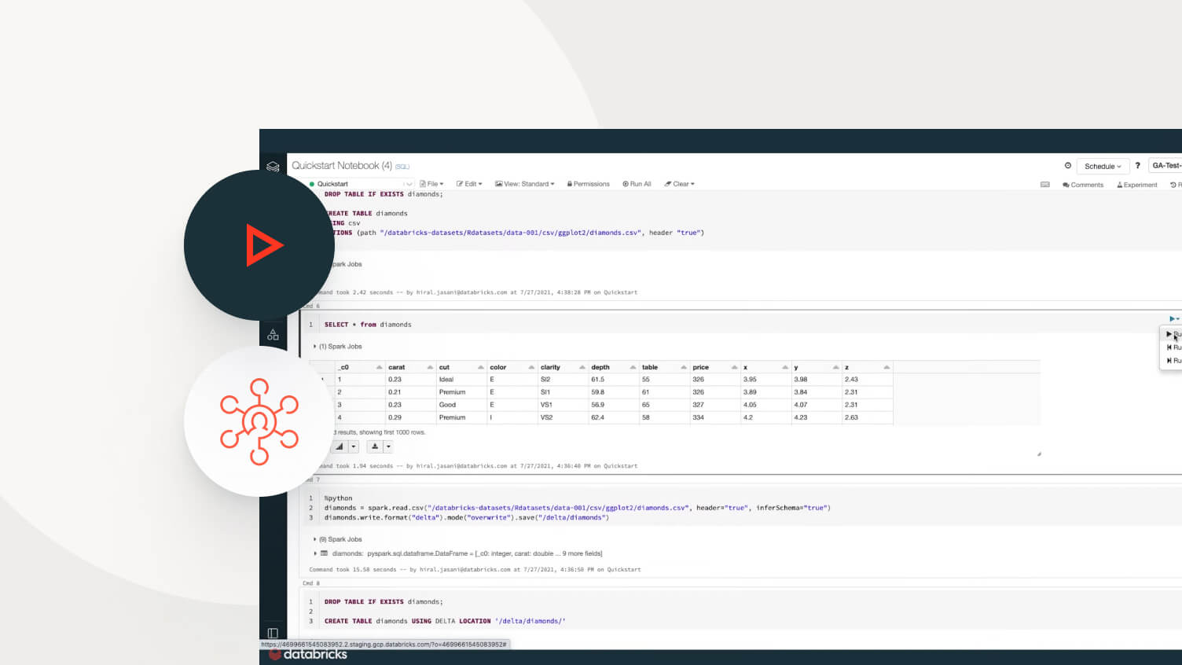Open the keyboard shortcuts icon
This screenshot has width=1182, height=665.
coord(1044,185)
